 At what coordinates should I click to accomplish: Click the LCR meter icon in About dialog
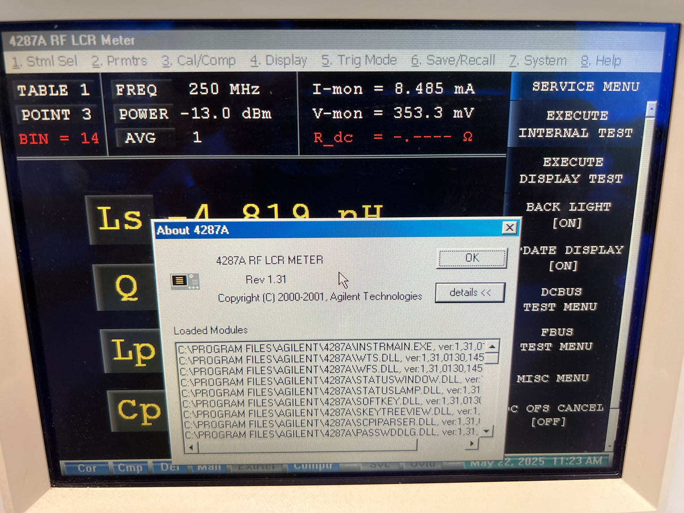(x=185, y=282)
